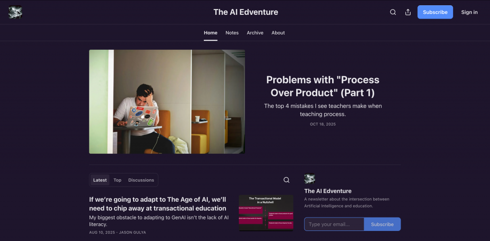Open the About page tab
Image resolution: width=490 pixels, height=241 pixels.
tap(278, 33)
